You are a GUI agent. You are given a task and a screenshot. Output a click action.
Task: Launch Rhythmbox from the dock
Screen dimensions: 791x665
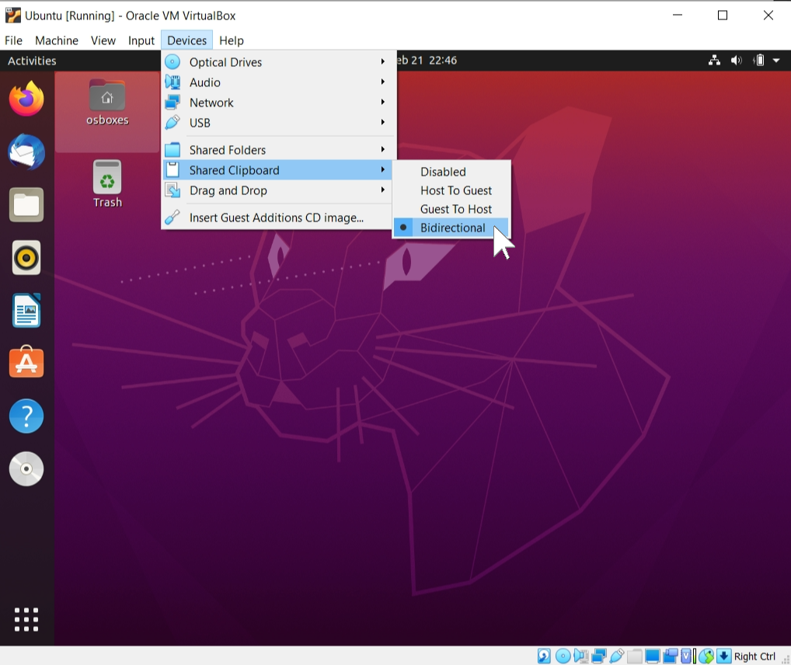coord(26,258)
